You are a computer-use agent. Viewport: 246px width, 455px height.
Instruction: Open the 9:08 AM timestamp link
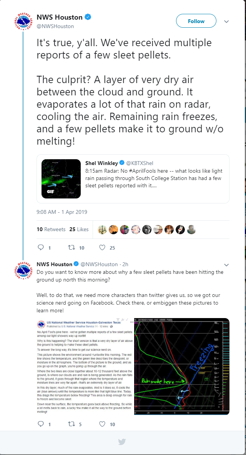pyautogui.click(x=62, y=212)
